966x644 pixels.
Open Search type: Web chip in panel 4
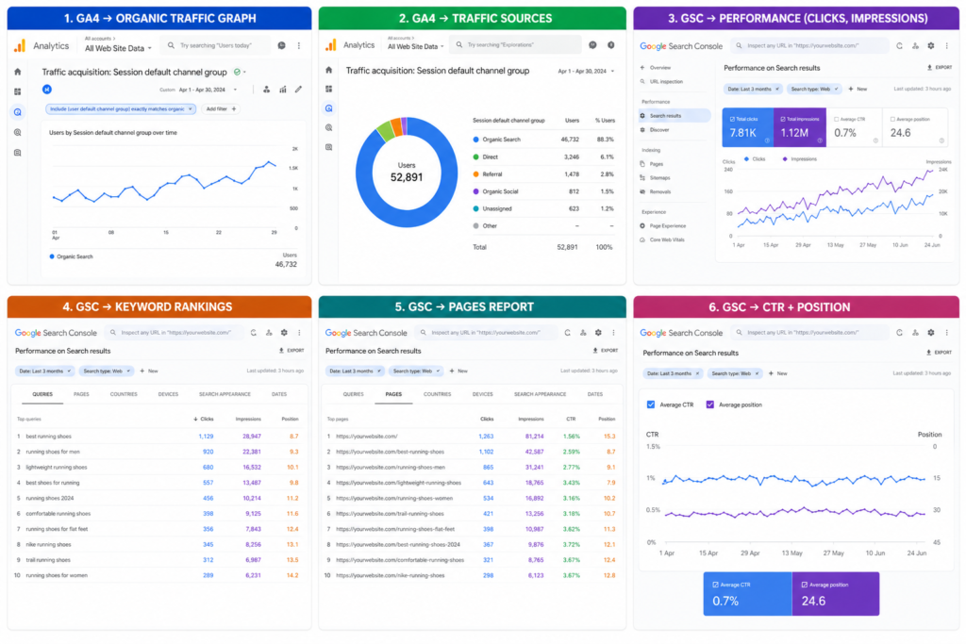tap(106, 372)
